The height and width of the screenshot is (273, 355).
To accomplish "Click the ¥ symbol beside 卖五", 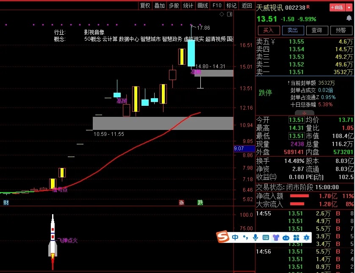I will tap(273, 41).
